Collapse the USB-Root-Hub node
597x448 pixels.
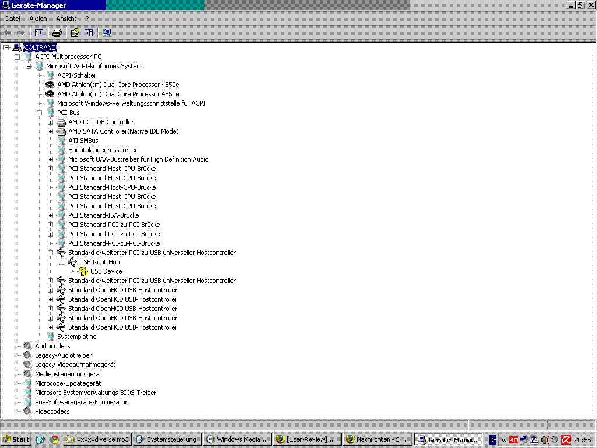coord(61,262)
